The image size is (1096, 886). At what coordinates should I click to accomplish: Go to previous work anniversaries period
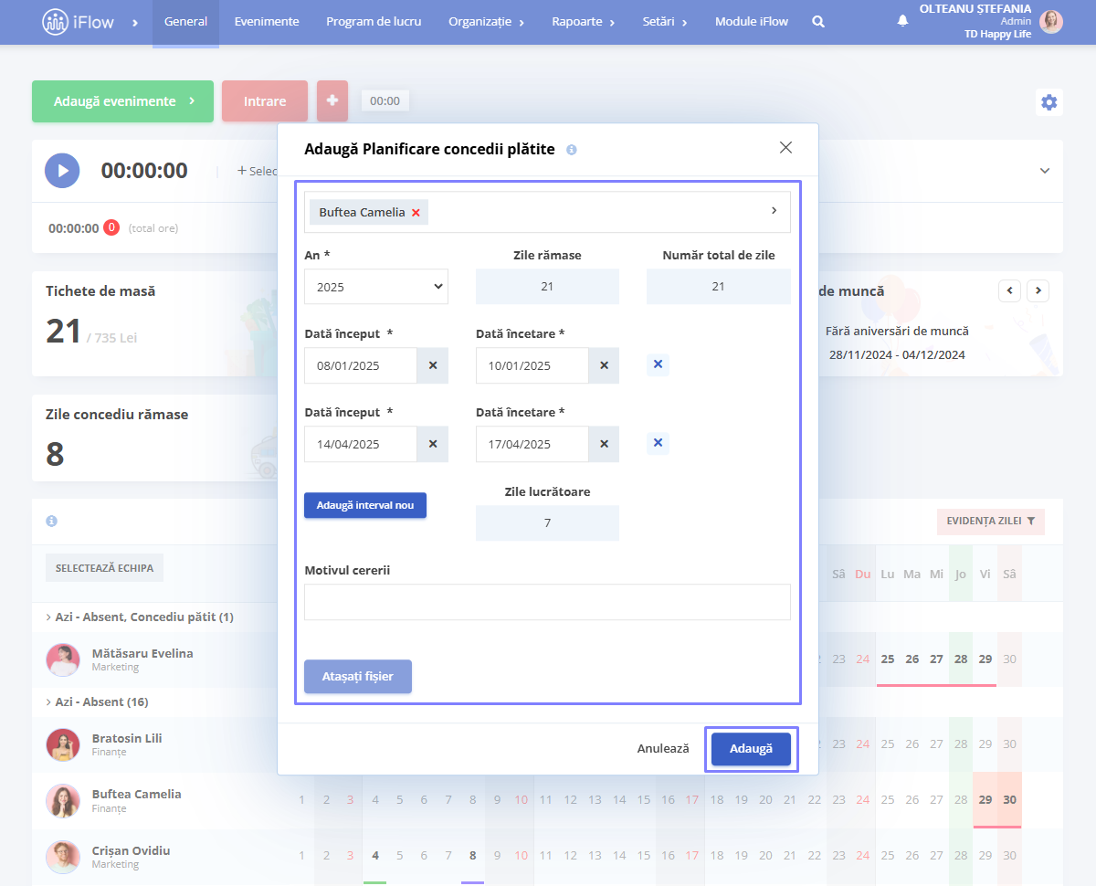pos(1009,291)
